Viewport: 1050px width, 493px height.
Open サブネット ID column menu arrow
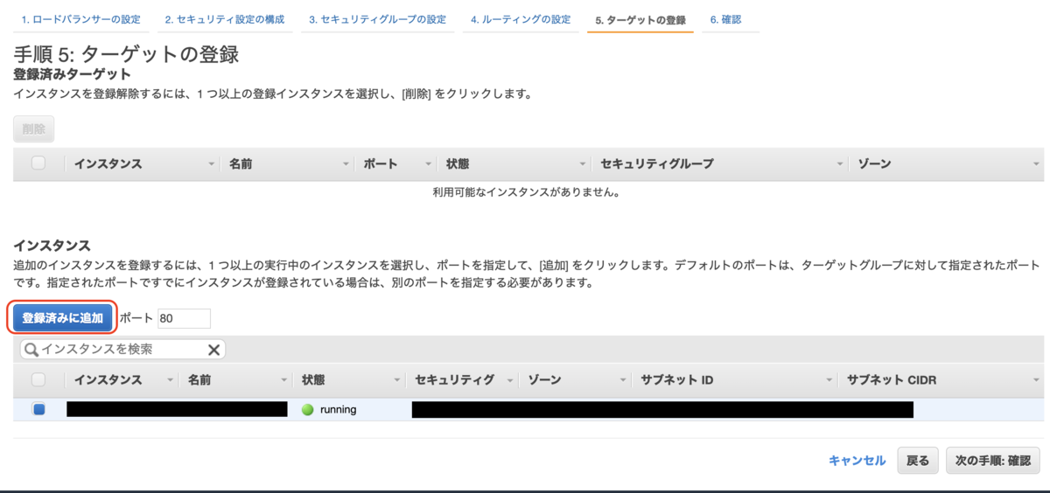(x=829, y=380)
